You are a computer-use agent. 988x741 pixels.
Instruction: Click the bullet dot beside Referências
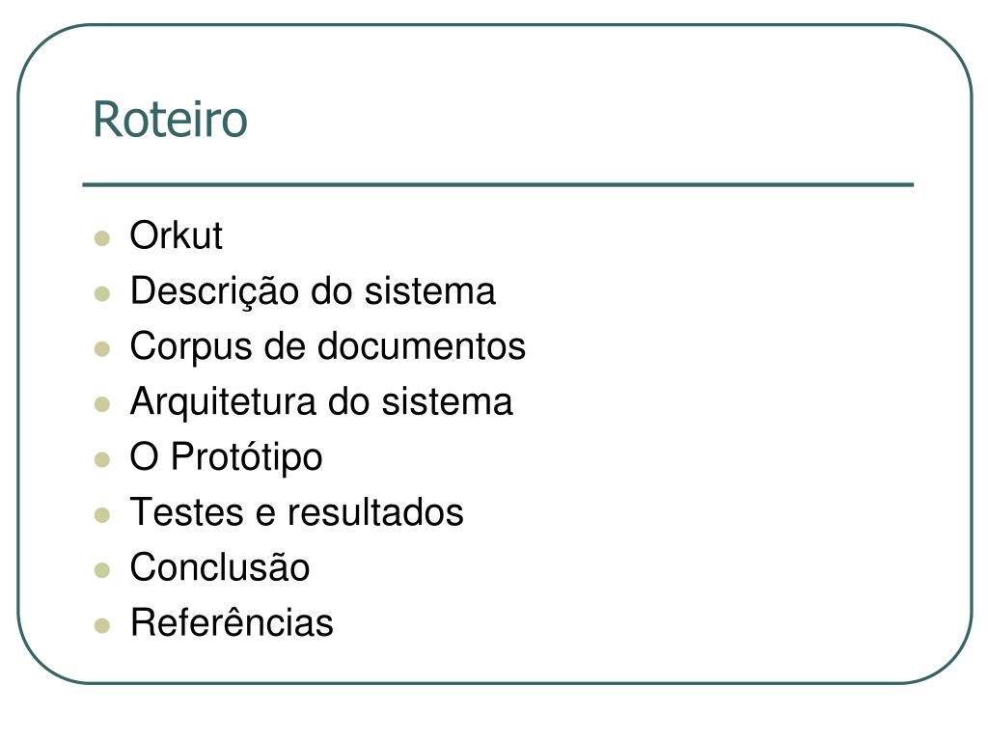[x=102, y=625]
